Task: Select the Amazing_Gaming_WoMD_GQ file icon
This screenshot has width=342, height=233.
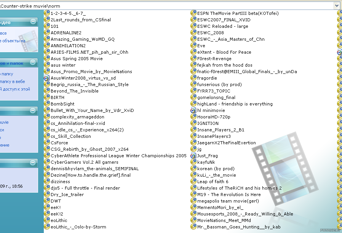Action: point(47,39)
